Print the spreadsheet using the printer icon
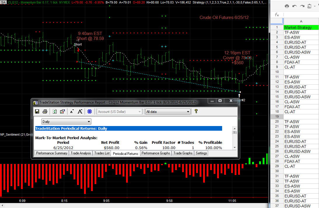The height and width of the screenshot is (208, 319). pyautogui.click(x=287, y=6)
